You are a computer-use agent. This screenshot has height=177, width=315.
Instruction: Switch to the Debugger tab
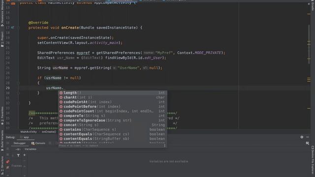pyautogui.click(x=20, y=143)
